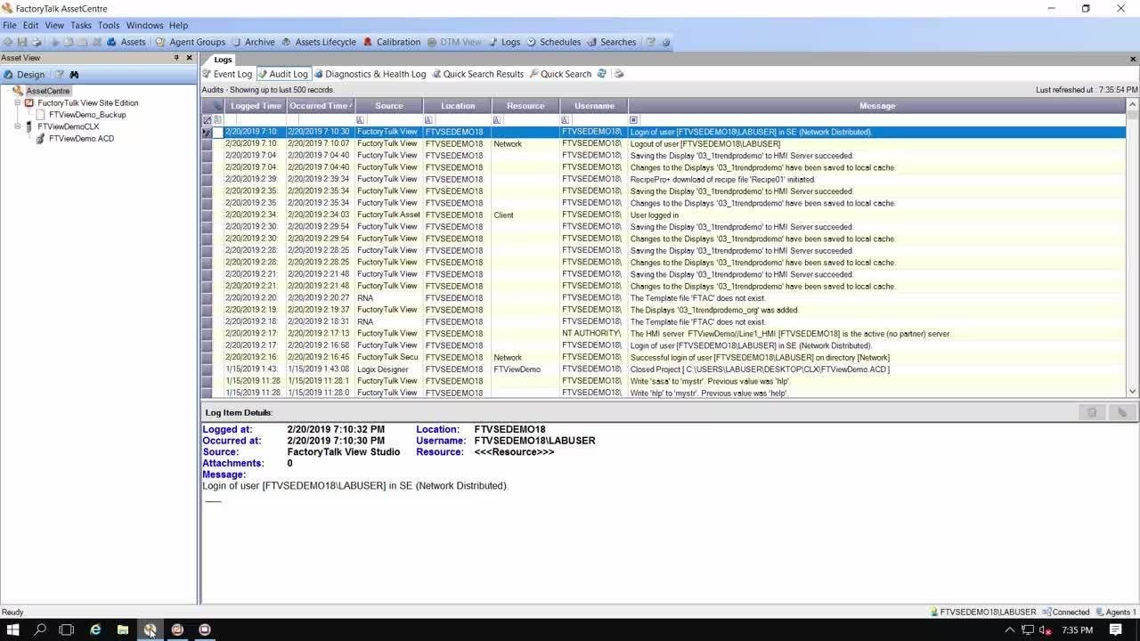1140x641 pixels.
Task: Click the Design mode button
Action: [x=23, y=75]
